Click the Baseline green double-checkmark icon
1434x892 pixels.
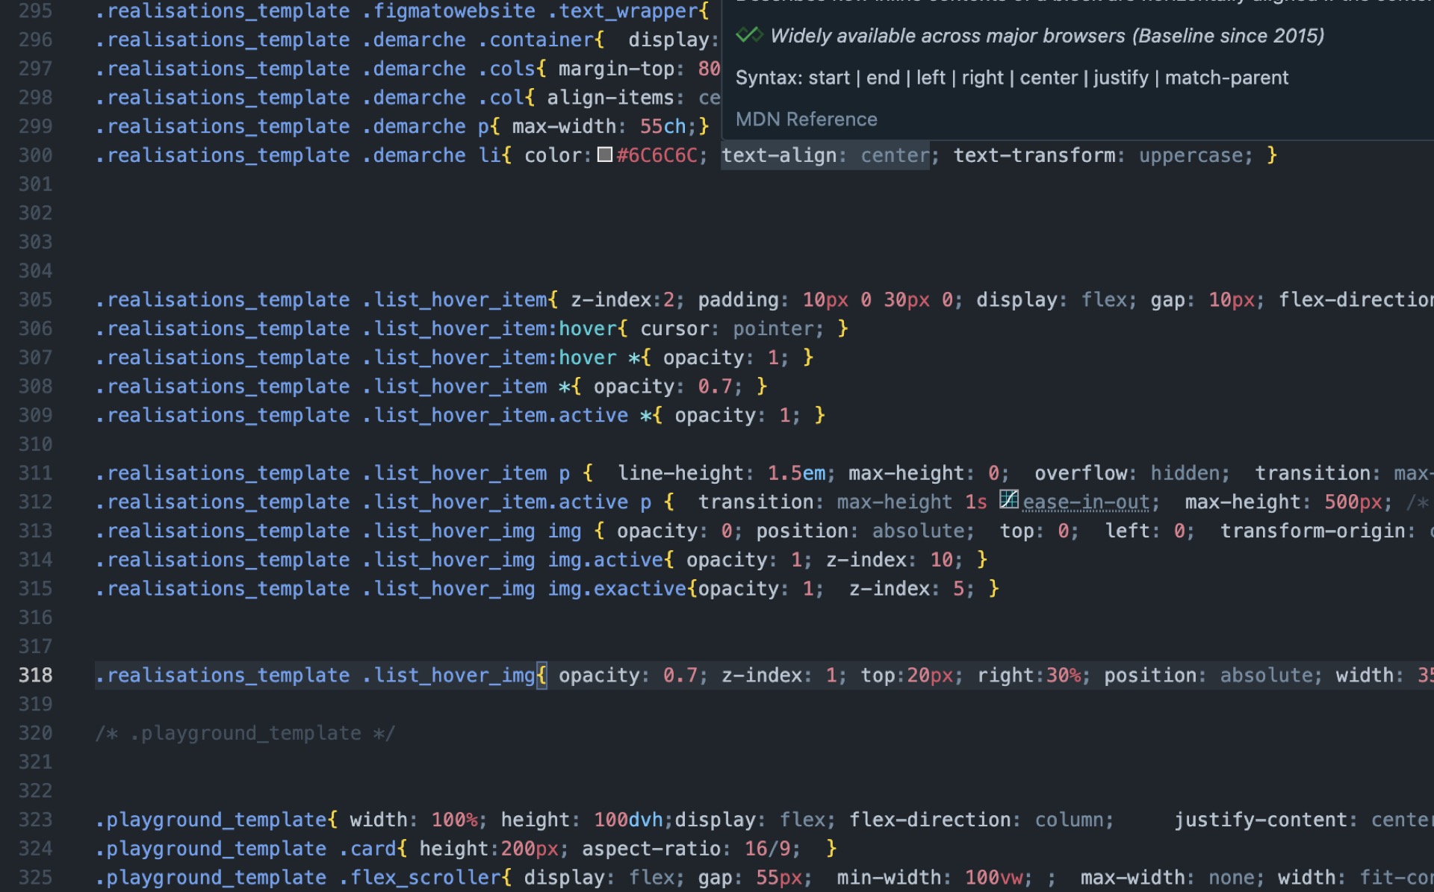point(749,34)
